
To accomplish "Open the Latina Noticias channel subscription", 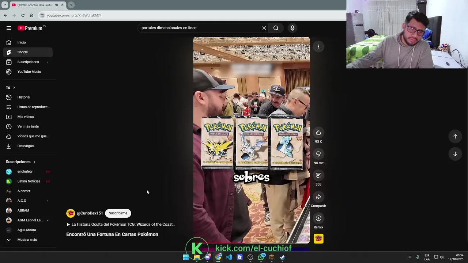I will [28, 181].
